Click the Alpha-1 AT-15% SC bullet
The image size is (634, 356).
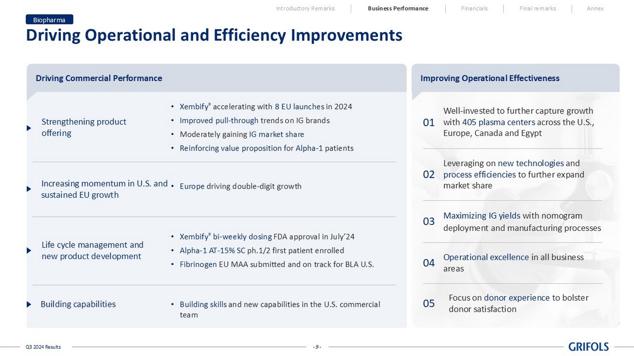[x=258, y=250]
